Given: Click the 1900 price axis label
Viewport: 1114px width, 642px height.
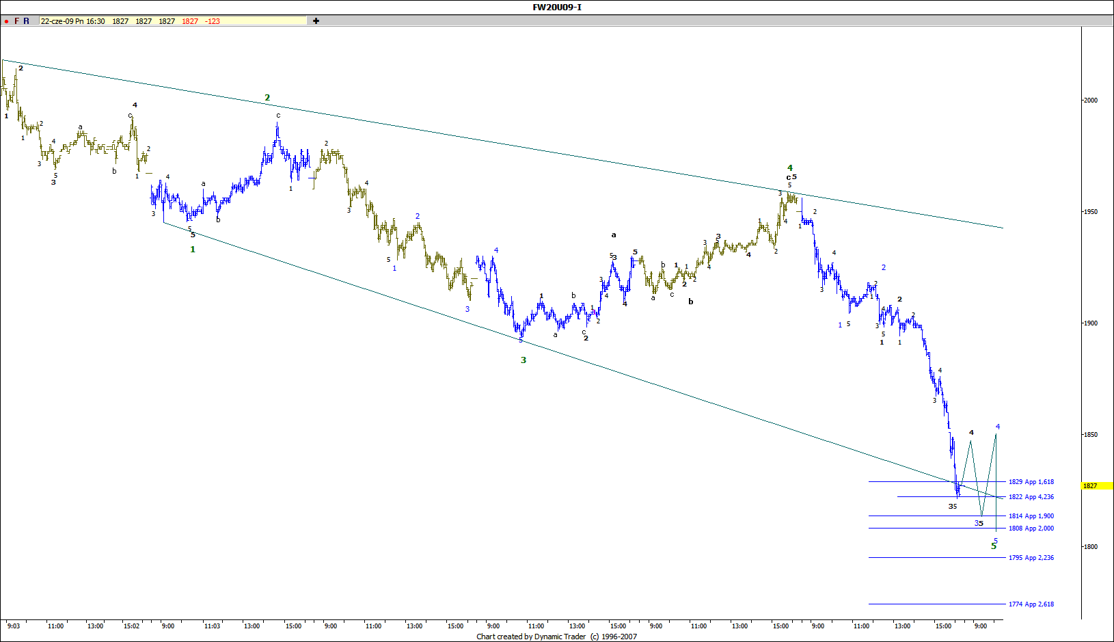Looking at the screenshot, I should coord(1091,323).
